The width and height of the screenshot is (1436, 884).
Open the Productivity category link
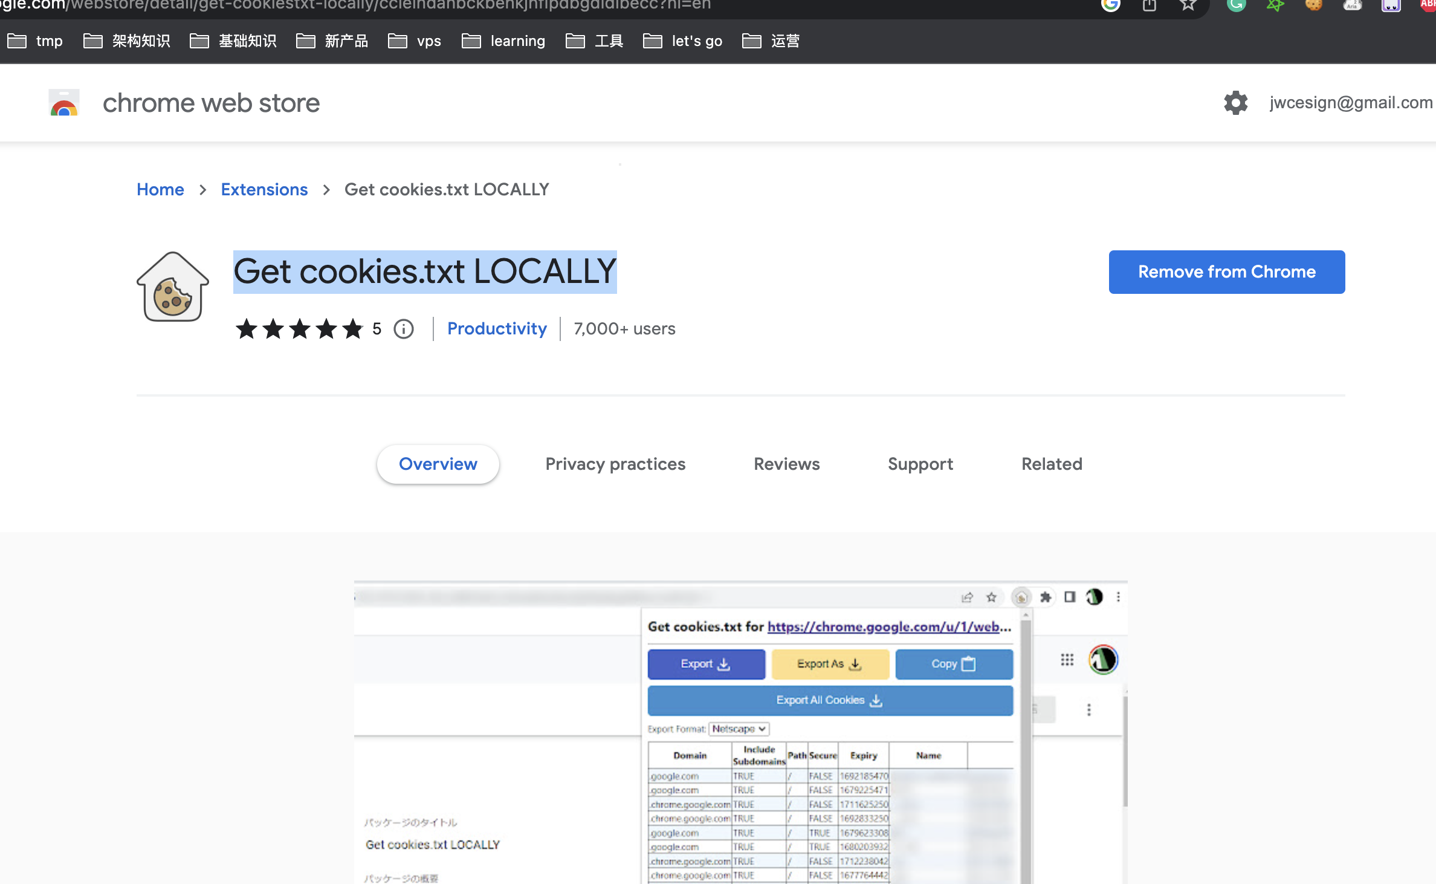tap(497, 328)
